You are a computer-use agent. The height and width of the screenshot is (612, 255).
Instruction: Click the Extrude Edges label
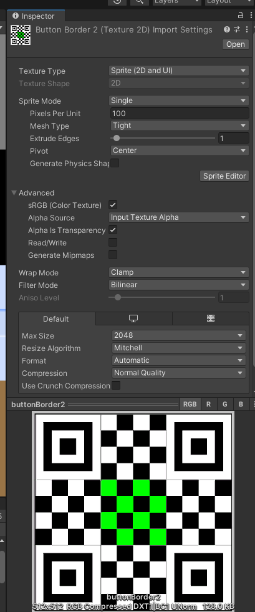click(x=55, y=139)
